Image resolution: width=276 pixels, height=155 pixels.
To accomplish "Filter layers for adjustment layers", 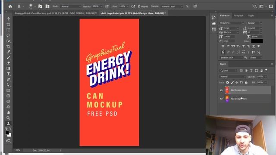I will 246,71.
